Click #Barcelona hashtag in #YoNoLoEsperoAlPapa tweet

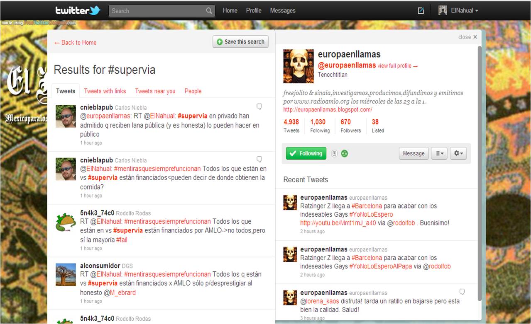367,258
